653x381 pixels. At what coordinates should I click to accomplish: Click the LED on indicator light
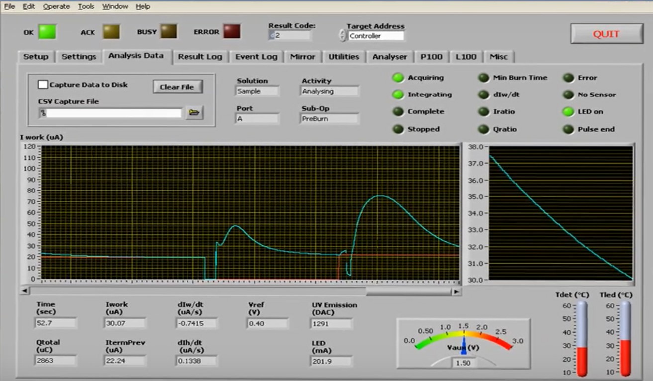(568, 112)
